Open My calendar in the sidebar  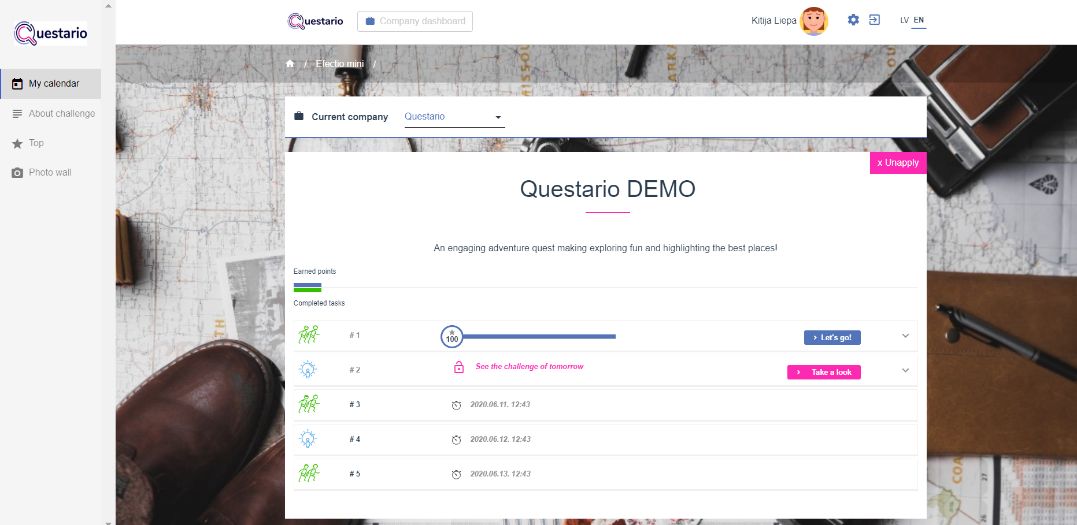(51, 84)
